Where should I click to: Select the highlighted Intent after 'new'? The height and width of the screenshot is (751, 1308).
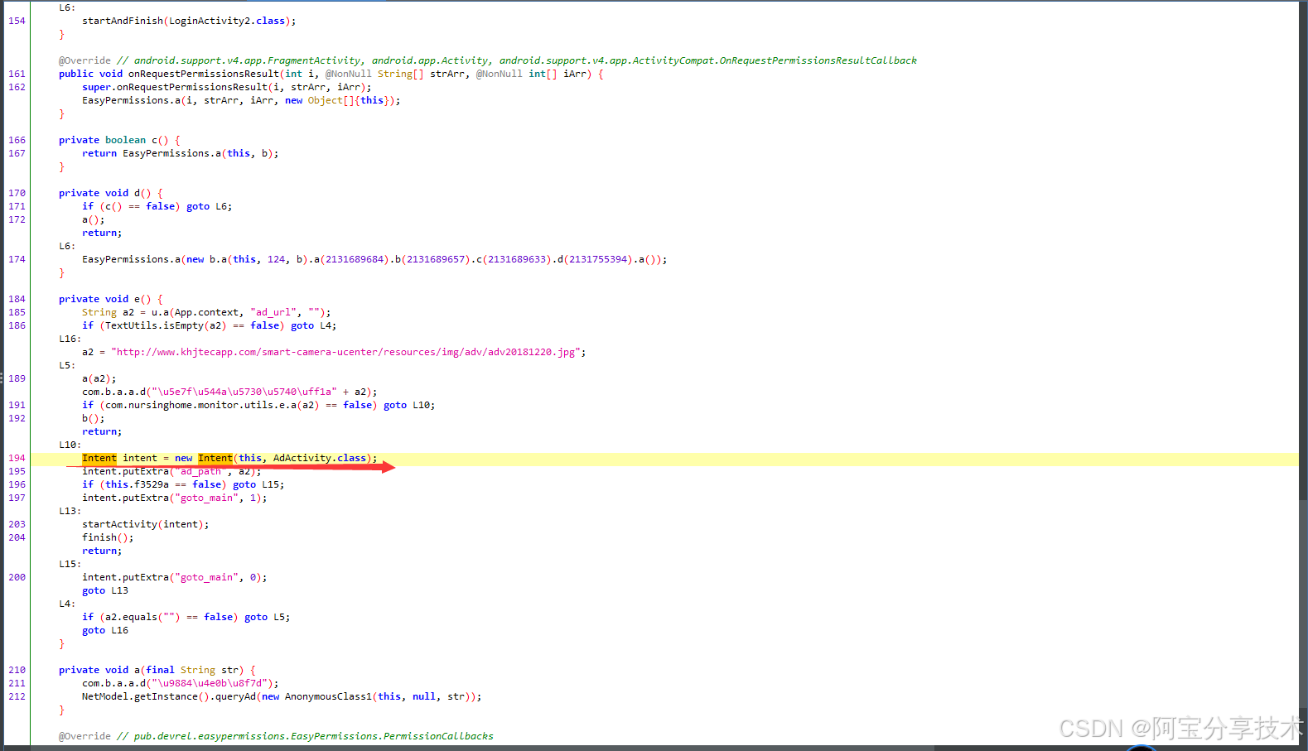[x=215, y=458]
